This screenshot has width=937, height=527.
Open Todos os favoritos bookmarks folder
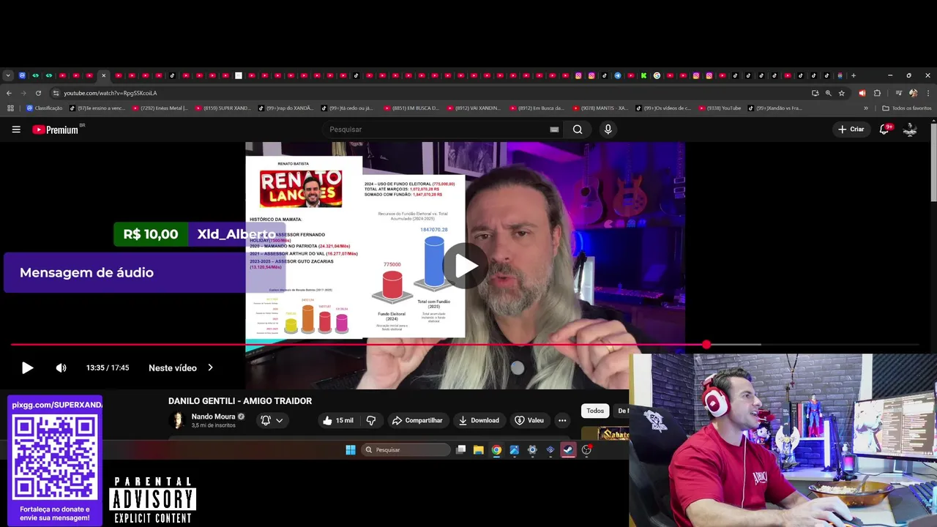[x=907, y=108]
